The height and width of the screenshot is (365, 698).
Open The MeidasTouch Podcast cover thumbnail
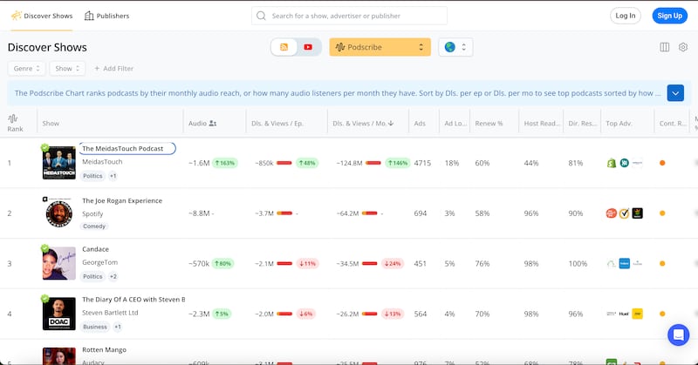tap(59, 163)
